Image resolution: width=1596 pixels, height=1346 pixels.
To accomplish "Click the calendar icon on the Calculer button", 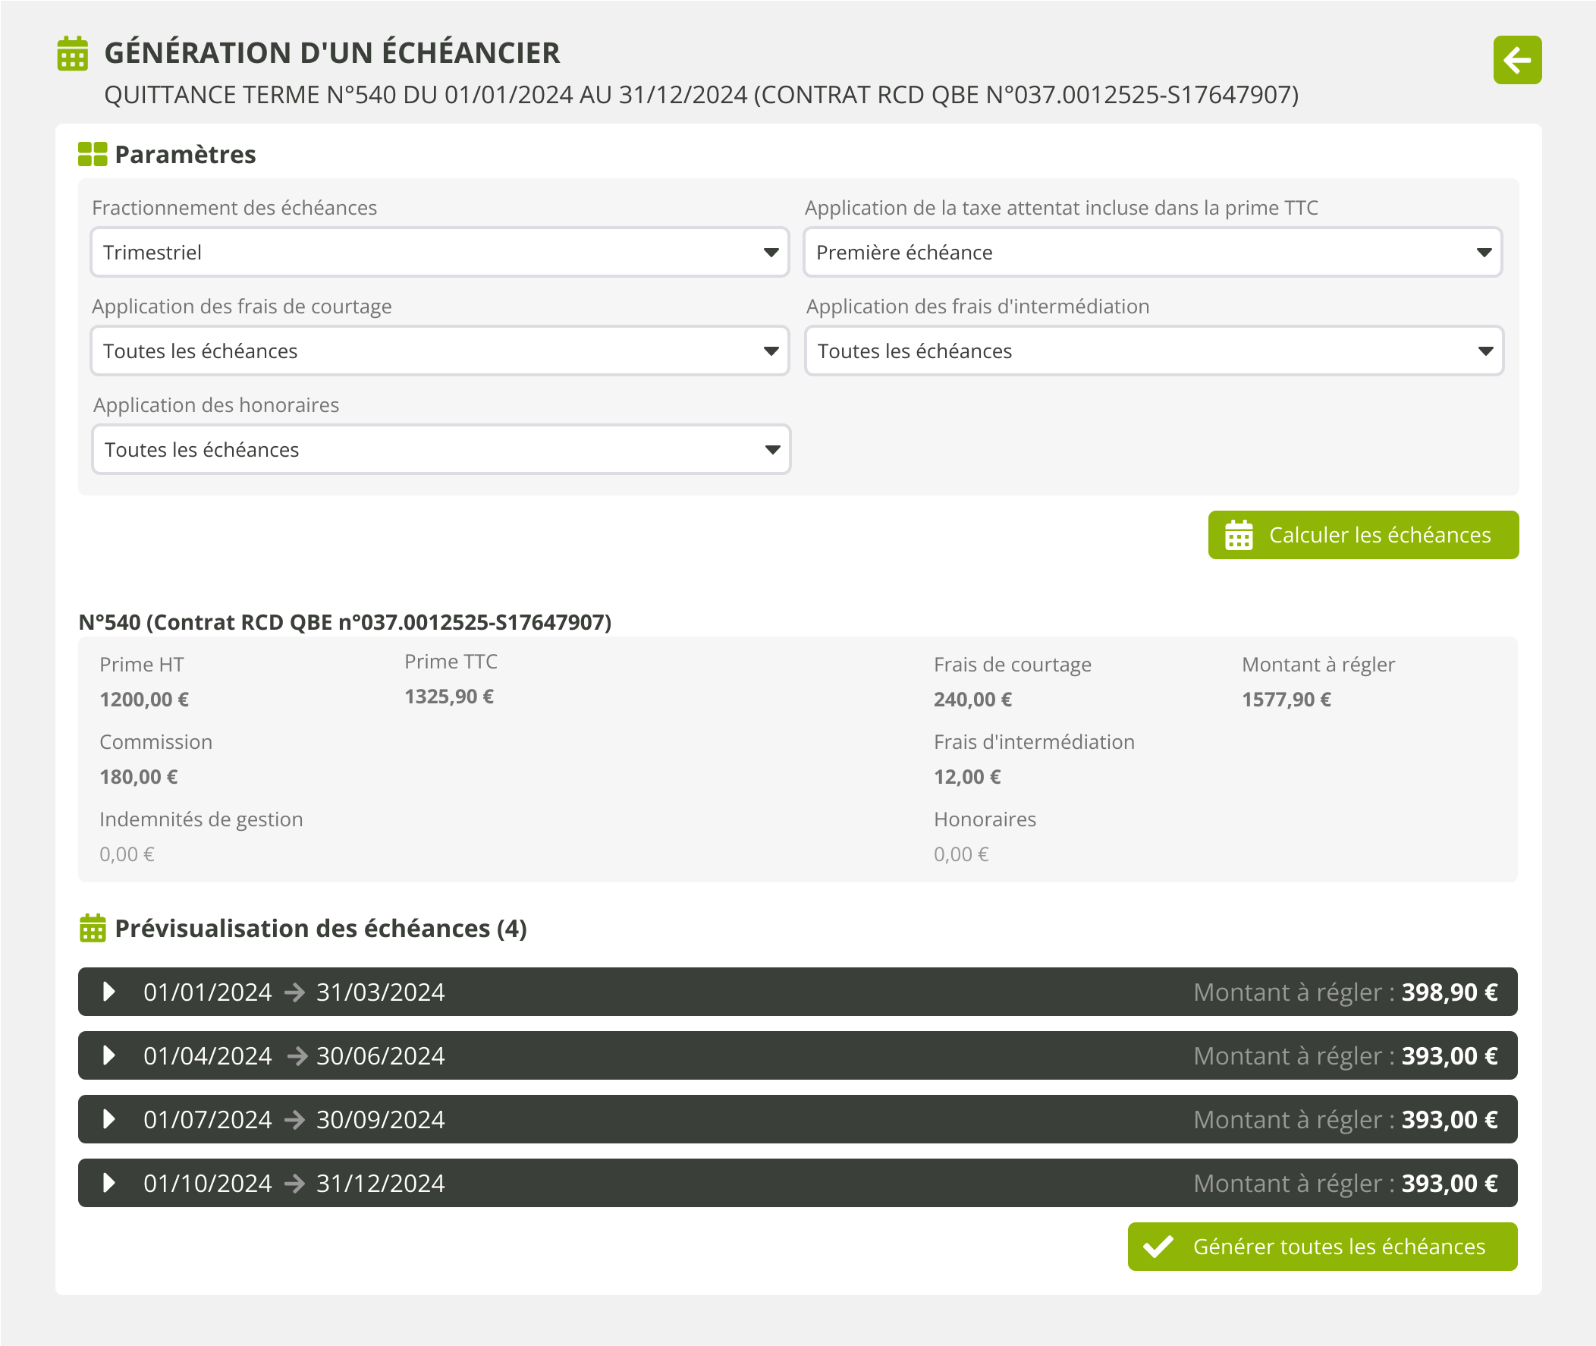I will [1238, 535].
